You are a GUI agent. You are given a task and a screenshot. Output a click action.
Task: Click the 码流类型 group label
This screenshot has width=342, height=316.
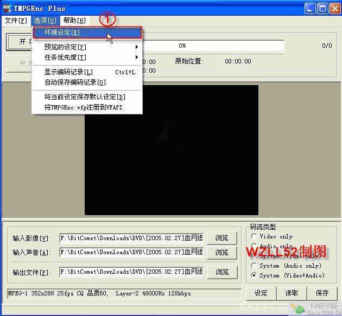[263, 227]
